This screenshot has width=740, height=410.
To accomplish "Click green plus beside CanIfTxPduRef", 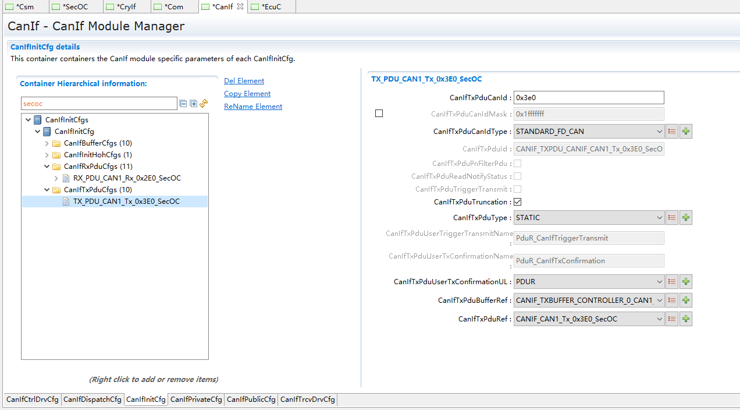I will pos(686,319).
